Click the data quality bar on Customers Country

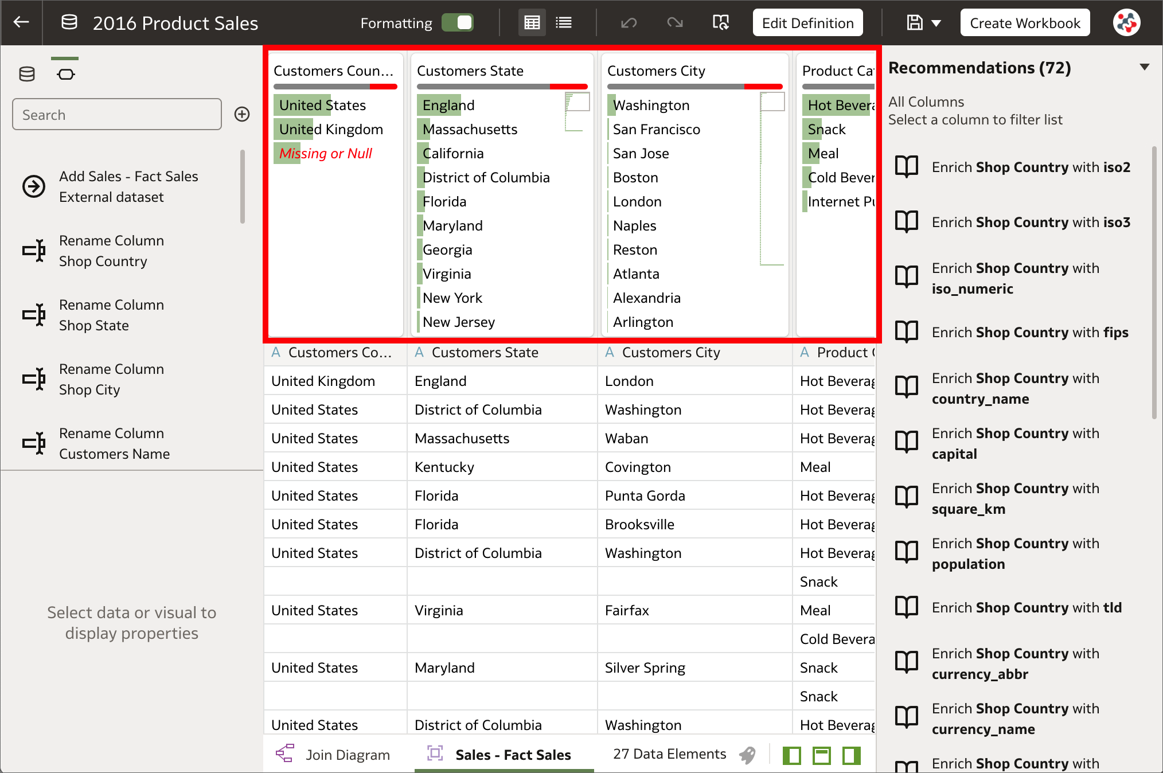point(335,87)
